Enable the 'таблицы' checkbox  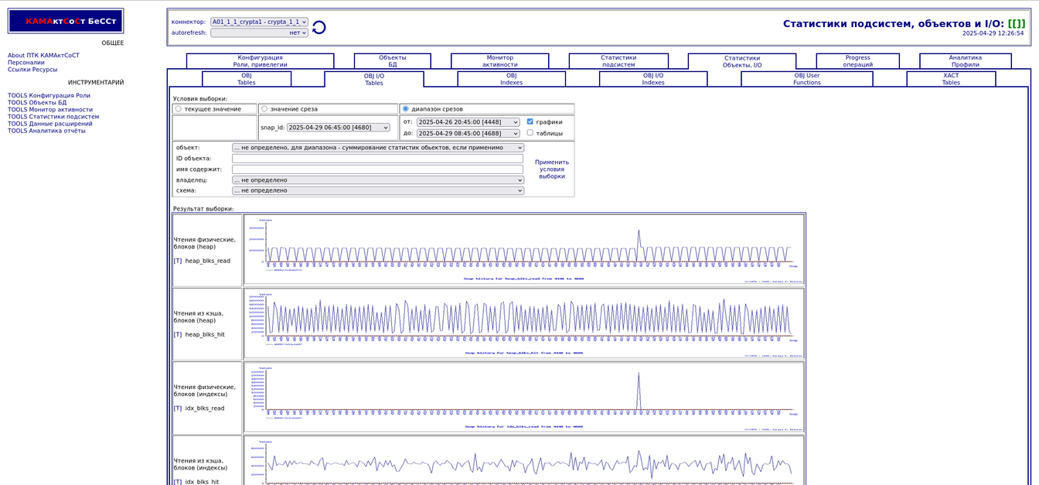pos(530,133)
